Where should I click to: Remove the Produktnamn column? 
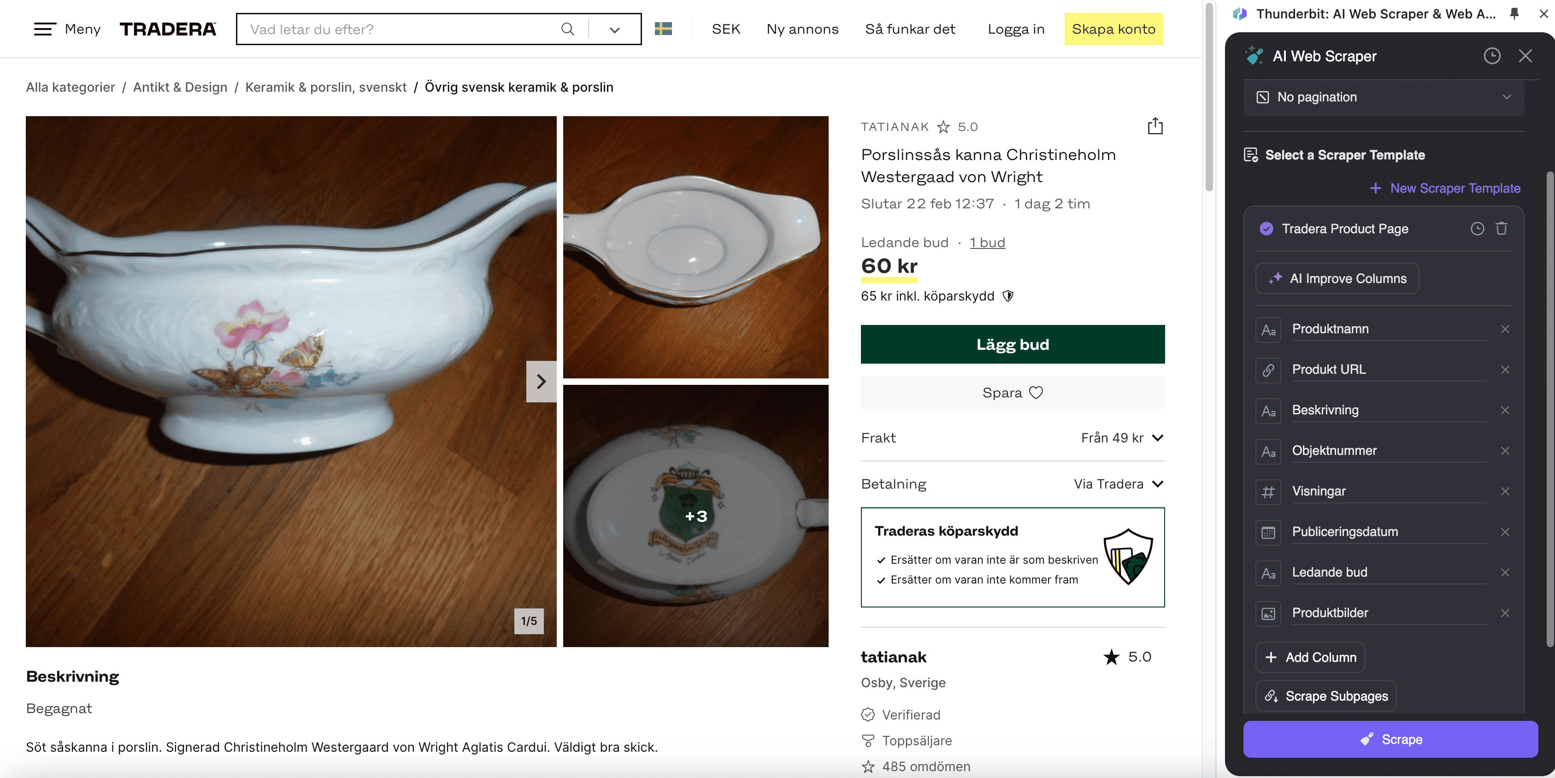click(1505, 329)
